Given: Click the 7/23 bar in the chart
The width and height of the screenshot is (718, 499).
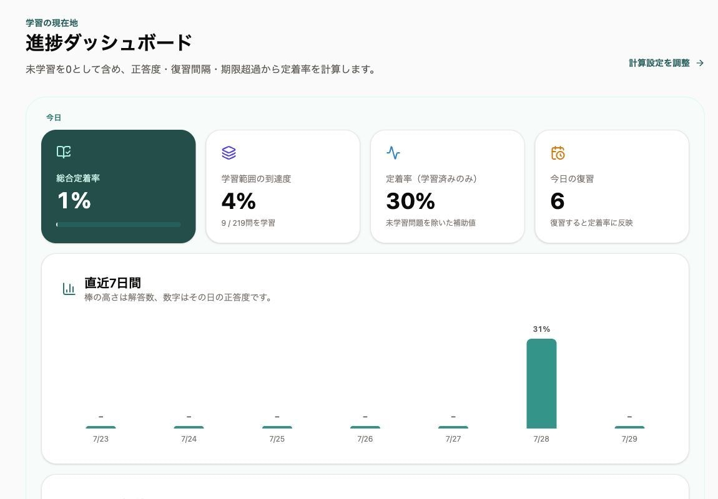Looking at the screenshot, I should click(x=101, y=427).
